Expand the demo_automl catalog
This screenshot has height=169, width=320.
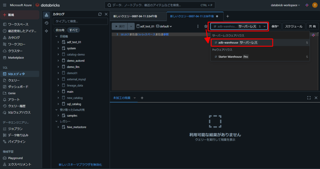click(58, 61)
